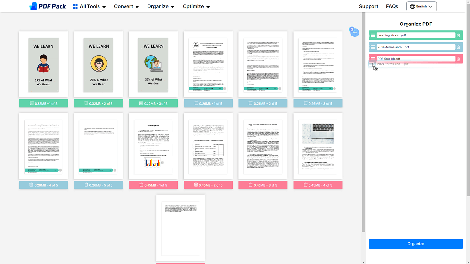
Task: Click the PDF_500_kB.pdf filename field
Action: [x=415, y=59]
